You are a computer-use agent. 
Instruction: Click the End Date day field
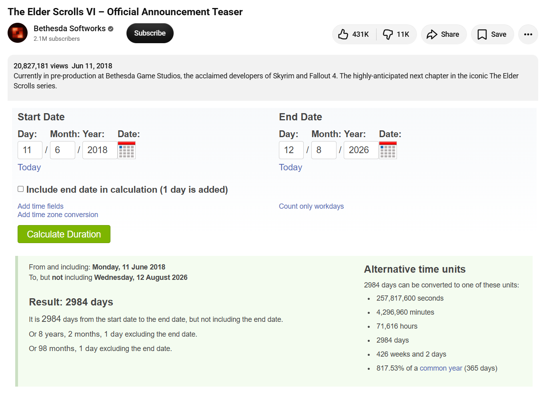(291, 150)
